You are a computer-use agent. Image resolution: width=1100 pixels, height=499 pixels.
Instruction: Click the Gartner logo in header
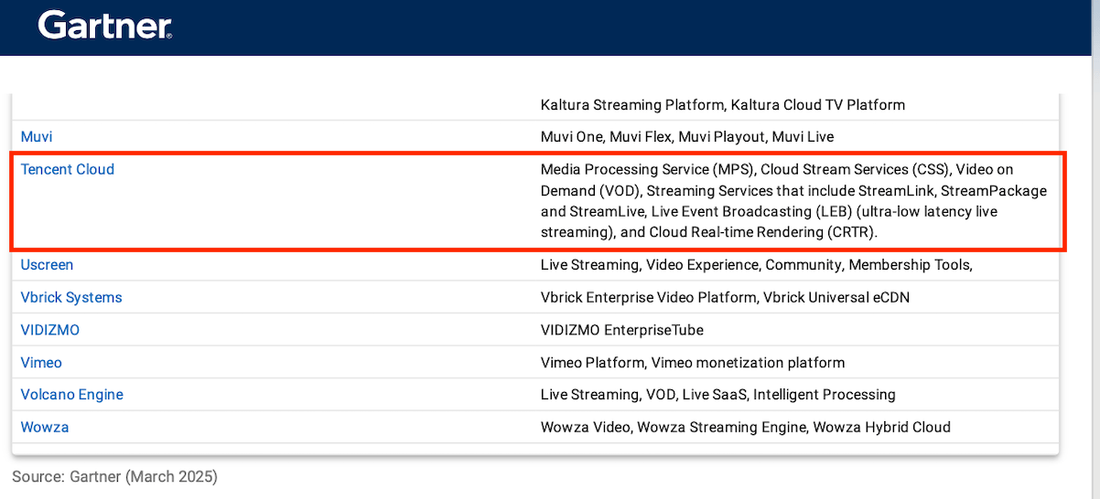104,26
